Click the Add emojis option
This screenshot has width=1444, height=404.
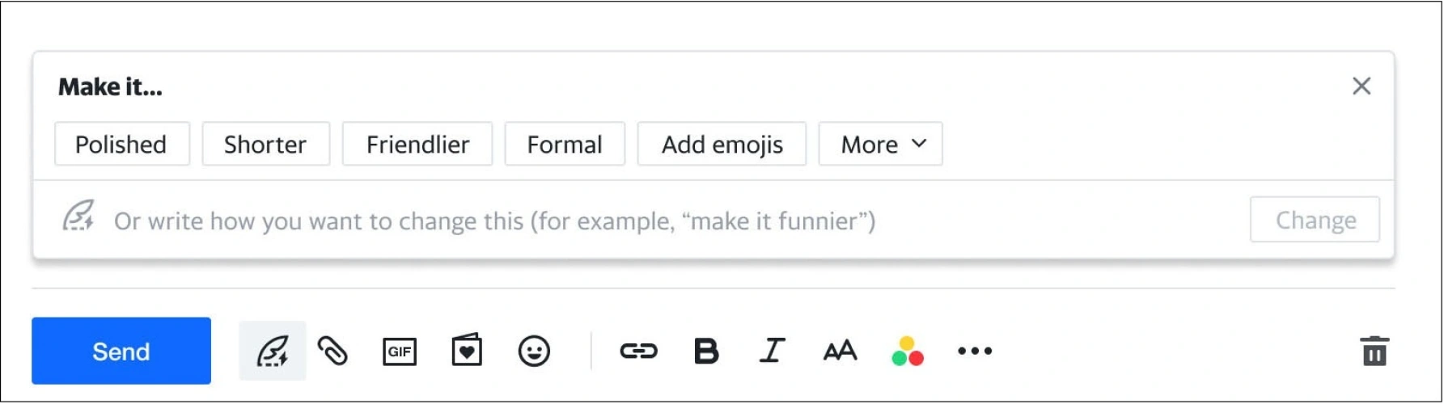(722, 145)
